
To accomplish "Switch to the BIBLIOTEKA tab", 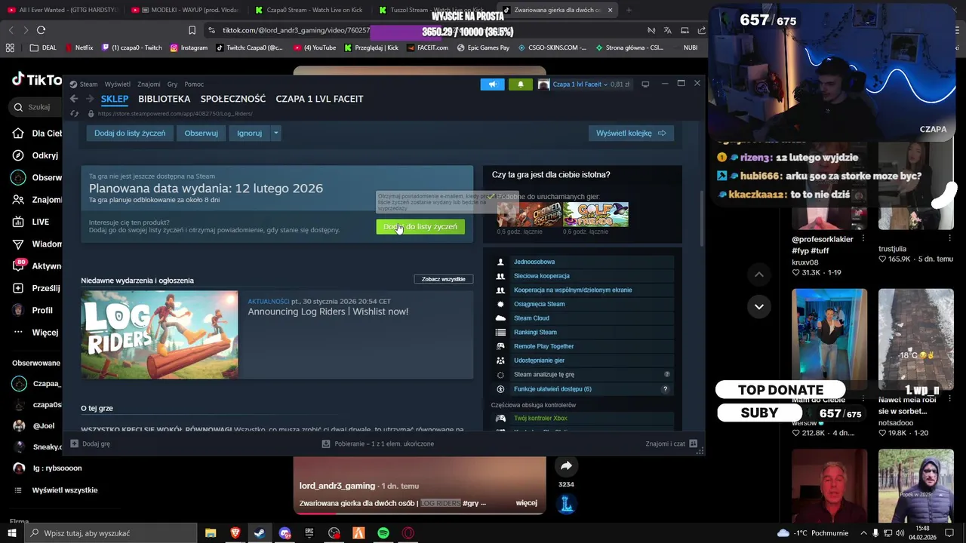I will pyautogui.click(x=165, y=99).
